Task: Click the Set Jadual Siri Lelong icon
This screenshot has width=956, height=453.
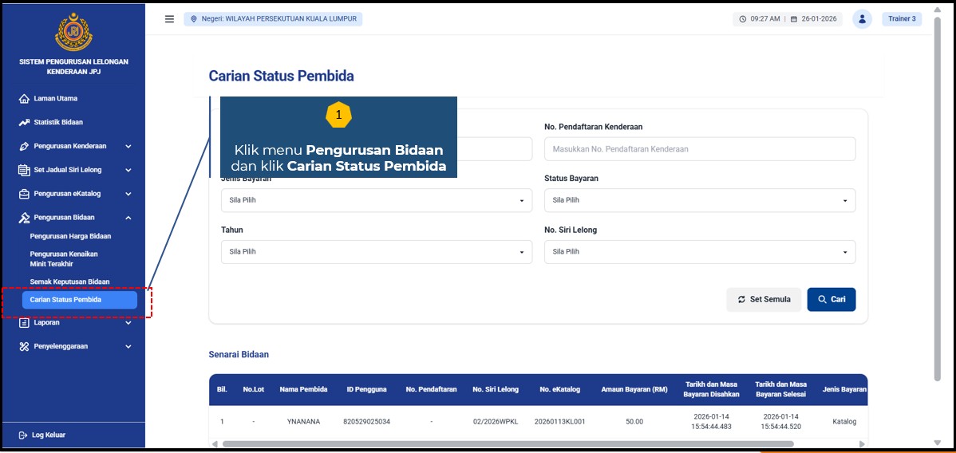Action: tap(24, 170)
